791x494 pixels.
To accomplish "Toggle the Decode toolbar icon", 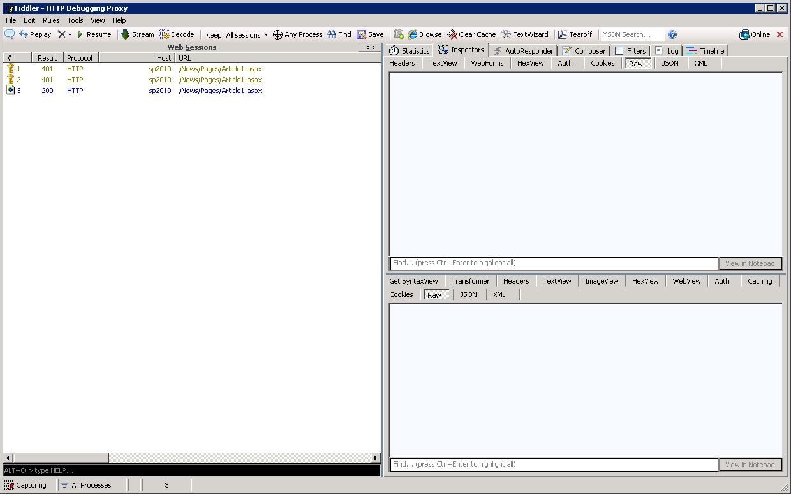I will (x=177, y=34).
